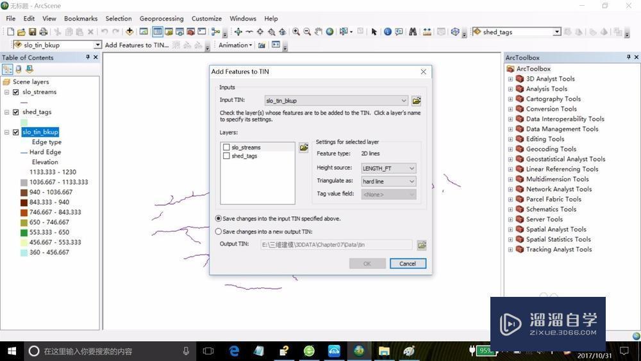Toggle slo_streams visibility in Table of Contents

pos(15,92)
